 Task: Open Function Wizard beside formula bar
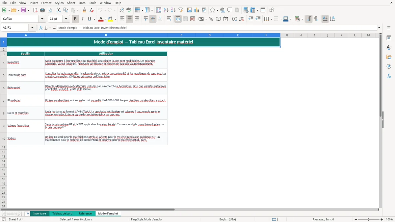[41, 28]
